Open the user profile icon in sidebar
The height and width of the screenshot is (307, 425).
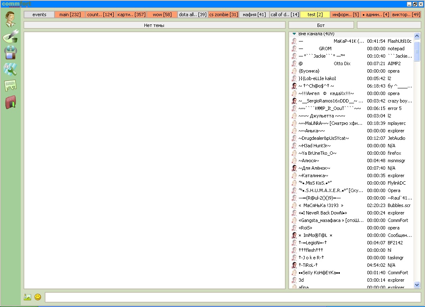[10, 18]
